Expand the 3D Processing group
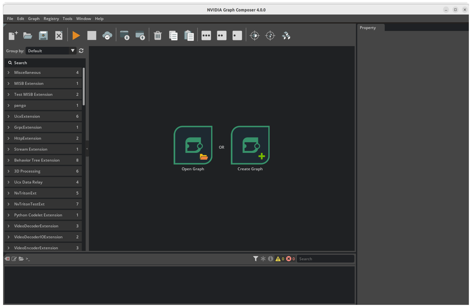The height and width of the screenshot is (308, 472). tap(43, 171)
